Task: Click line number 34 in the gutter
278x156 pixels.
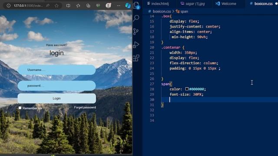Action: click(152, 120)
